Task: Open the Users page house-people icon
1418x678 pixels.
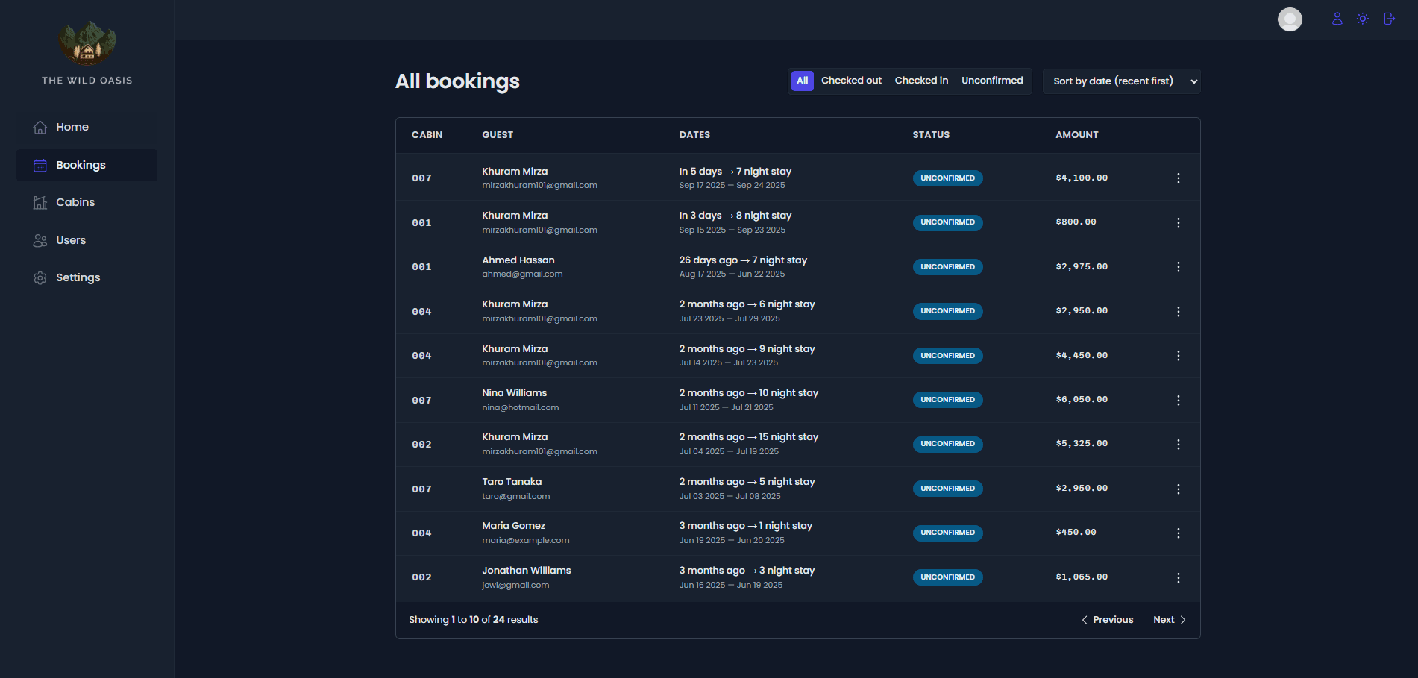Action: [40, 240]
